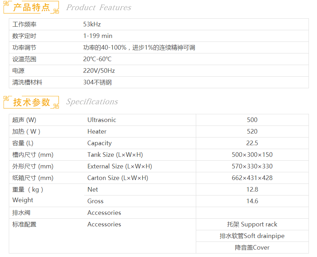Image resolution: width=317 pixels, height=257 pixels.
Task: Select the 排水软管Soft drainpipe entry
Action: (252, 236)
